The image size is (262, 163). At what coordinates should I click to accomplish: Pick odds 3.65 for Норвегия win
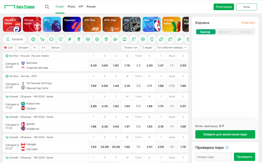point(116,126)
